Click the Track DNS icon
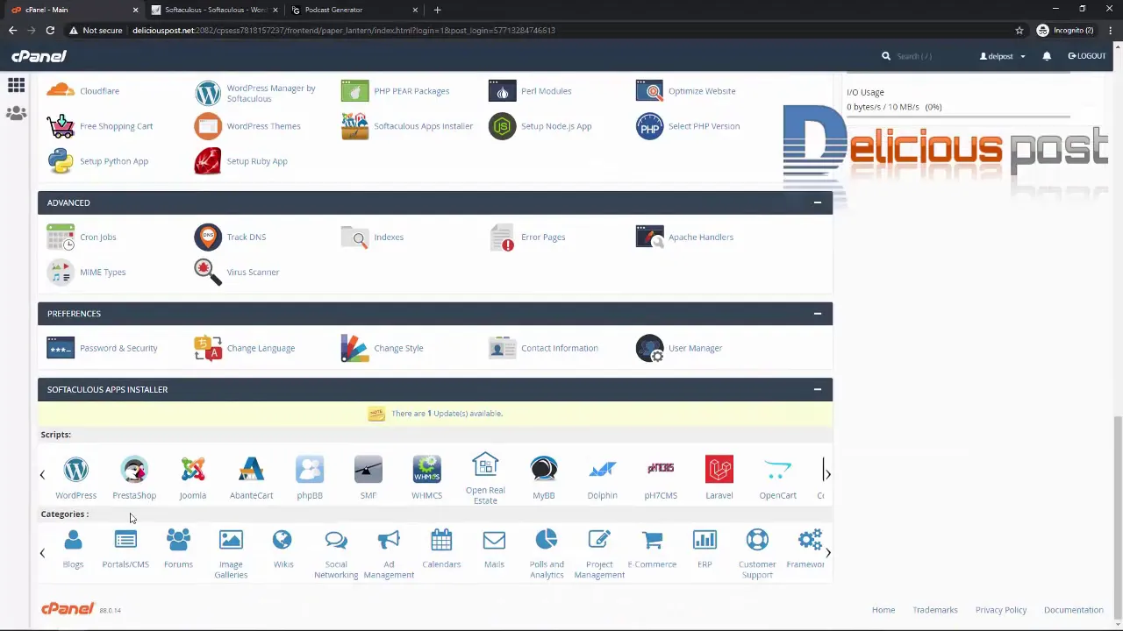Screen dimensions: 1123x631 208,237
